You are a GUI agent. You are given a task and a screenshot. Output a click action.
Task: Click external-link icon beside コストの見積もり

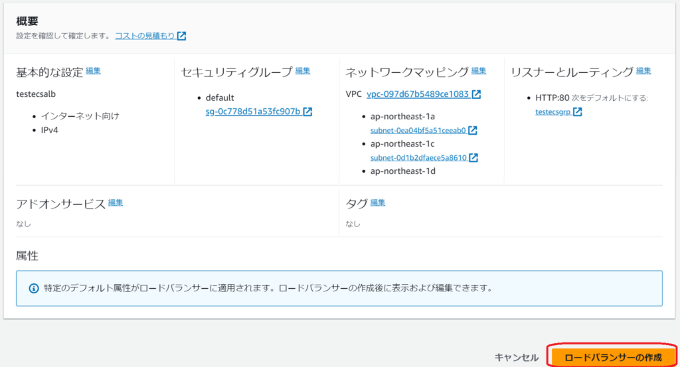[x=182, y=36]
